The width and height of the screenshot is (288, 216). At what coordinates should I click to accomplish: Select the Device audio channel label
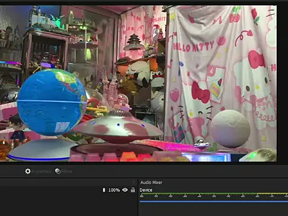(146, 190)
